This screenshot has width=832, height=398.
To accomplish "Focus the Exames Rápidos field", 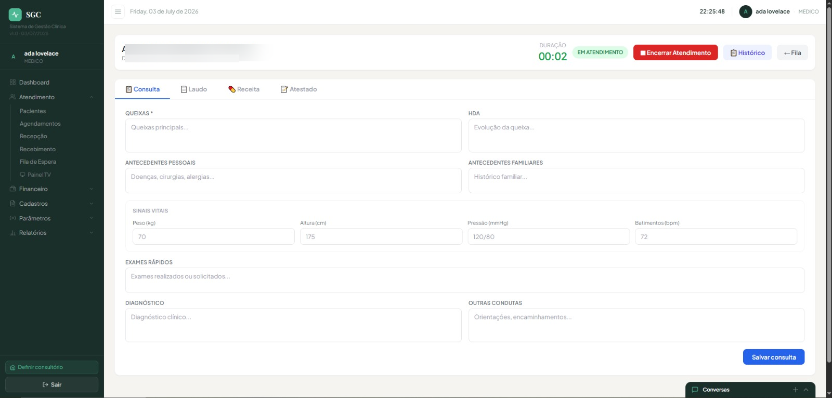I will [x=465, y=280].
